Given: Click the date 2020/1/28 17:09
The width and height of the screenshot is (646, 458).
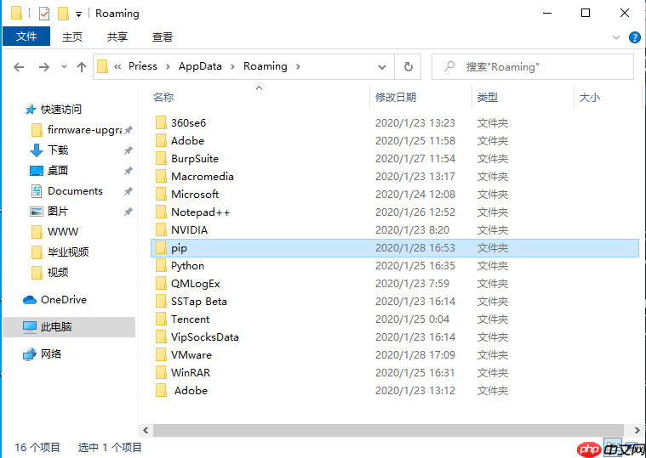Looking at the screenshot, I should (415, 355).
